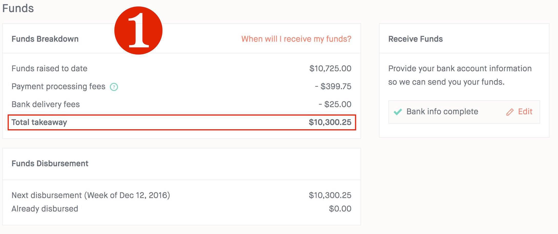Click the bank account information instructions text
The height and width of the screenshot is (234, 558).
[x=460, y=75]
